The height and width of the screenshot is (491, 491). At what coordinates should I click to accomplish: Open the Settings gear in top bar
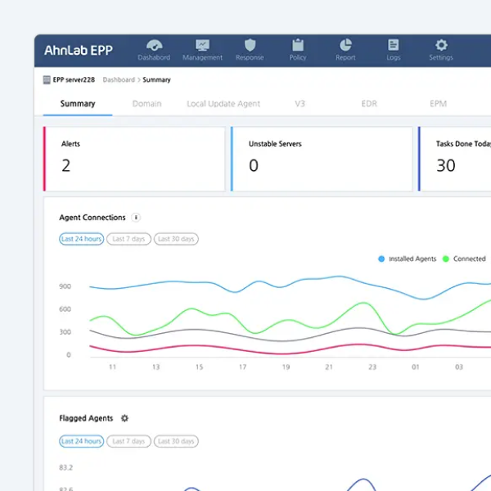441,46
